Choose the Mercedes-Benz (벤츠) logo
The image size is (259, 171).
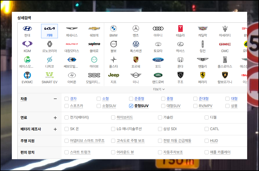pyautogui.click(x=136, y=29)
